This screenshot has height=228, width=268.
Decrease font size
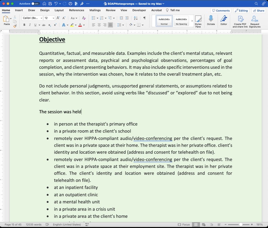click(x=64, y=18)
